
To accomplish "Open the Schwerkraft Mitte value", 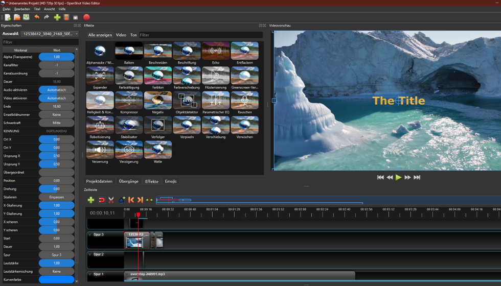I will (x=57, y=123).
